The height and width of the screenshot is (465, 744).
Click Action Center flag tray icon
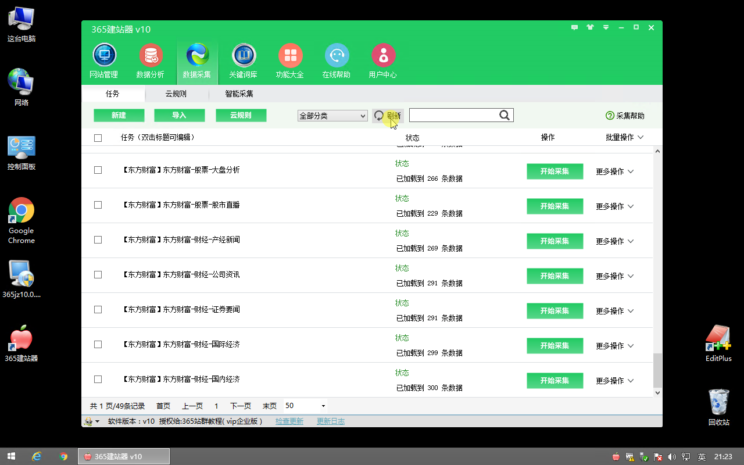coord(658,457)
